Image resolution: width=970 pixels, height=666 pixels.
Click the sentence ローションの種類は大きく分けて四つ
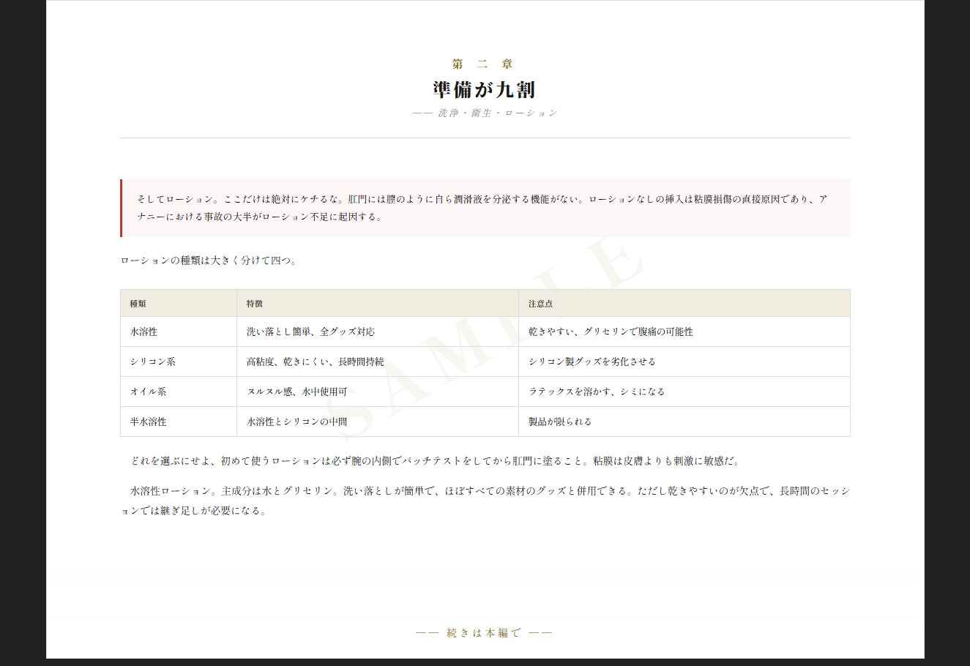209,261
